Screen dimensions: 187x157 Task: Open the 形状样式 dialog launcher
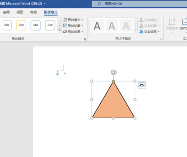pyautogui.click(x=85, y=39)
